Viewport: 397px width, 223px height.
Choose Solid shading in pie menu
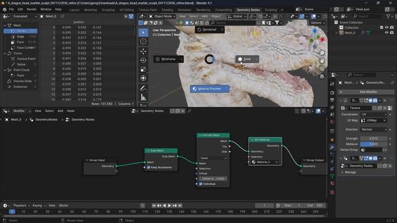coord(247,59)
